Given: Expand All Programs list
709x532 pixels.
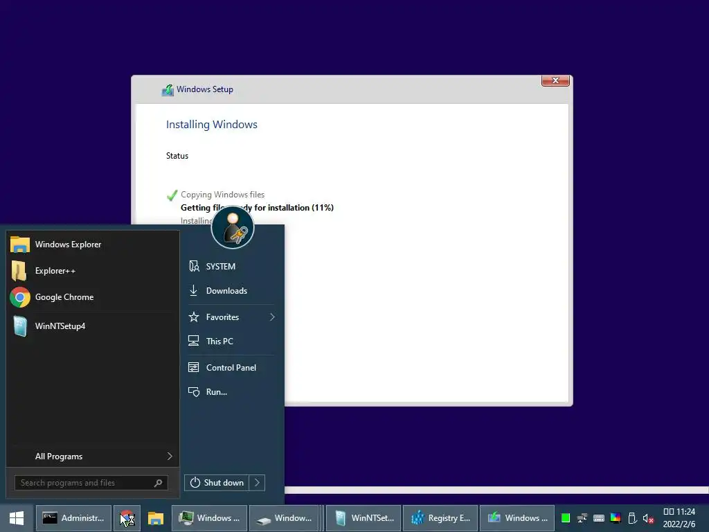Looking at the screenshot, I should click(x=93, y=456).
